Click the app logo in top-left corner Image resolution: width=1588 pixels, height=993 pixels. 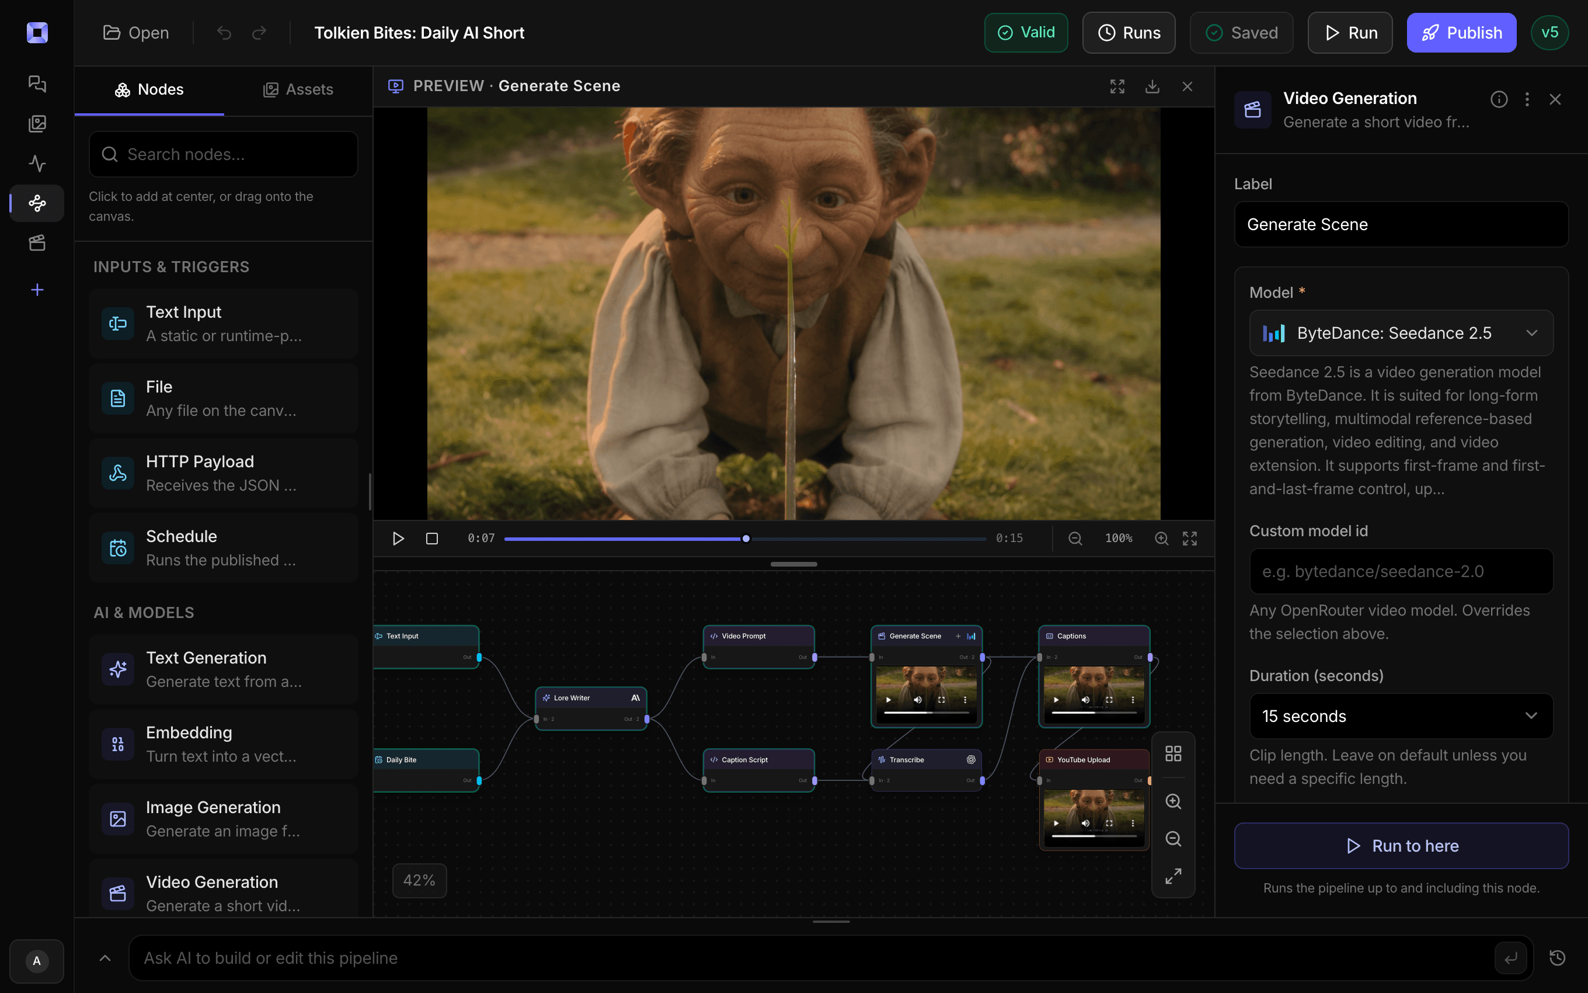(x=37, y=33)
